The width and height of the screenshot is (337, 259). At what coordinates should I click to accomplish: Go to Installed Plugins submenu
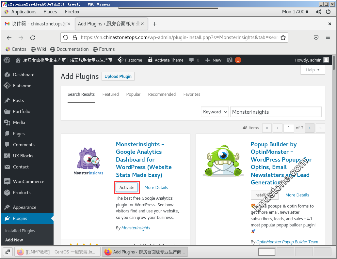pos(20,231)
